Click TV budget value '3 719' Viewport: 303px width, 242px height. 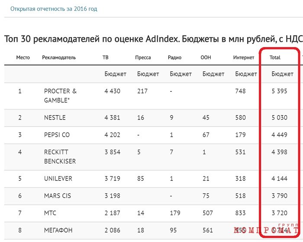(112, 178)
